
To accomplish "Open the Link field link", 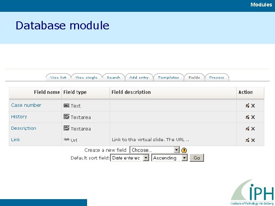I will pyautogui.click(x=15, y=140).
